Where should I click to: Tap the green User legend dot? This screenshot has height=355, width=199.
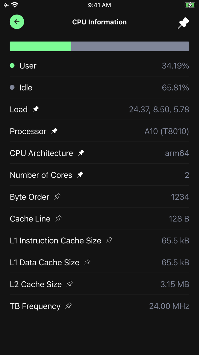(x=12, y=66)
